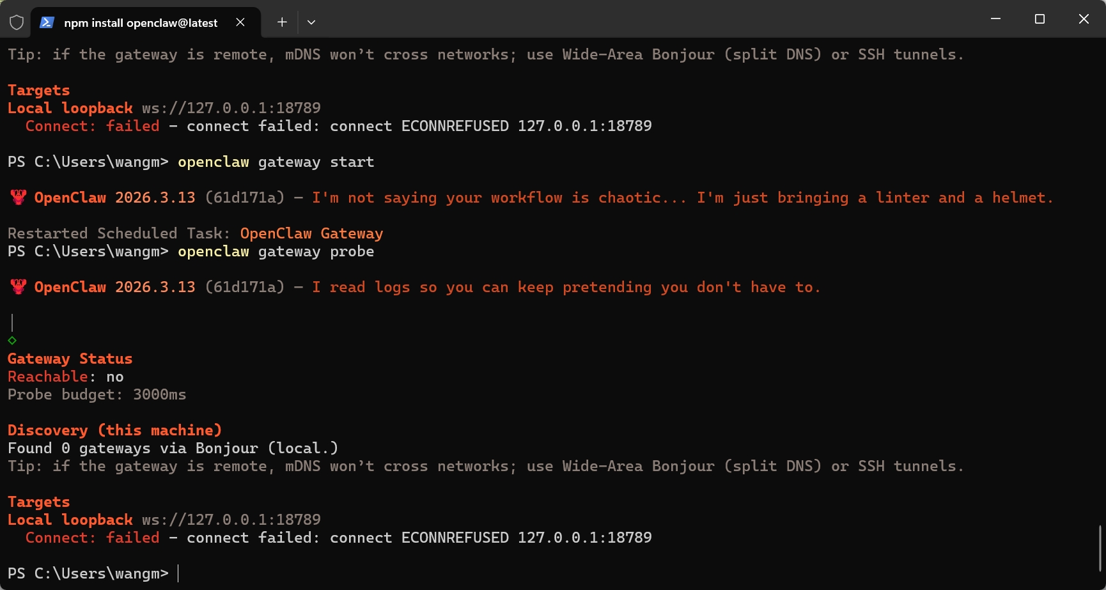Click the shield icon in the title bar
The height and width of the screenshot is (590, 1106).
coord(17,23)
